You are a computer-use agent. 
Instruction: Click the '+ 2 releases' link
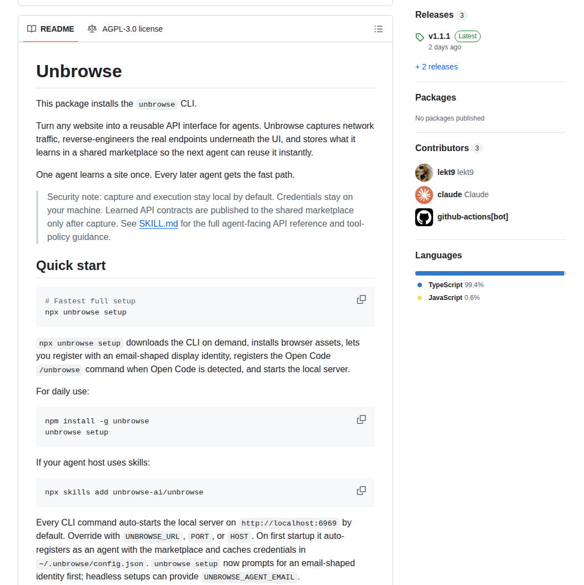436,66
